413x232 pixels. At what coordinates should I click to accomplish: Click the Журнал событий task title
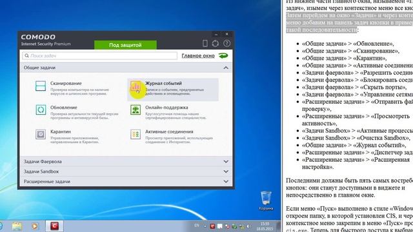[163, 83]
